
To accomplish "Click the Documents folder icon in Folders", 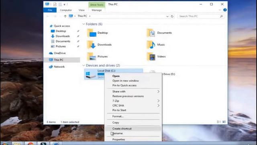I will 151,33.
